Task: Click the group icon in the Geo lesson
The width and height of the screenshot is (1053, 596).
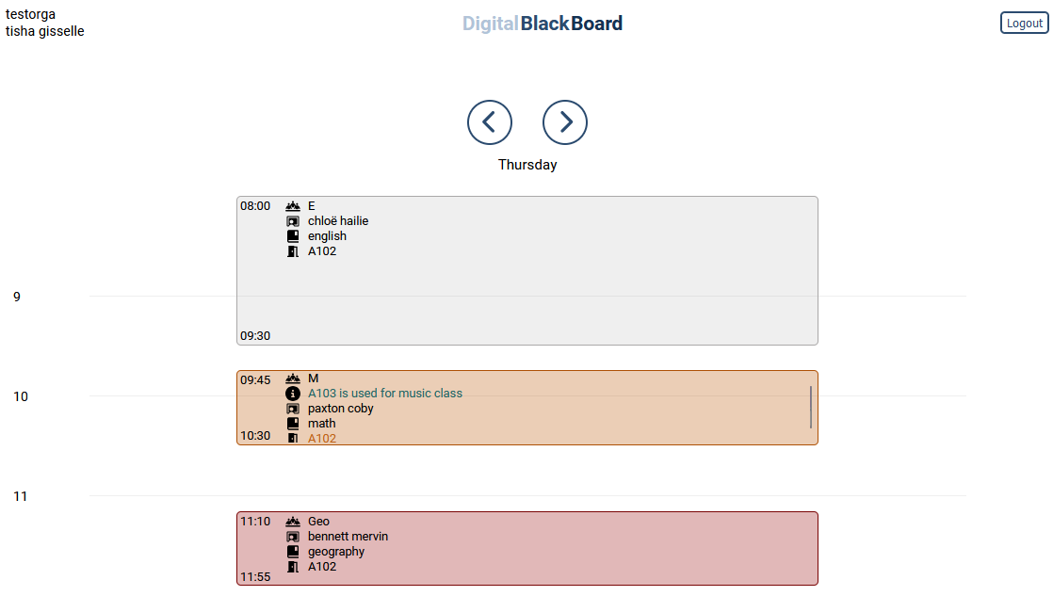Action: point(293,521)
